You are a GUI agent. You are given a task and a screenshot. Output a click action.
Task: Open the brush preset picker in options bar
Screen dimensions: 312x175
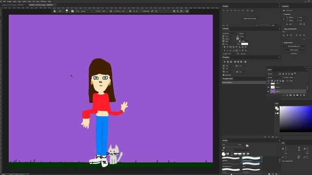pyautogui.click(x=67, y=11)
